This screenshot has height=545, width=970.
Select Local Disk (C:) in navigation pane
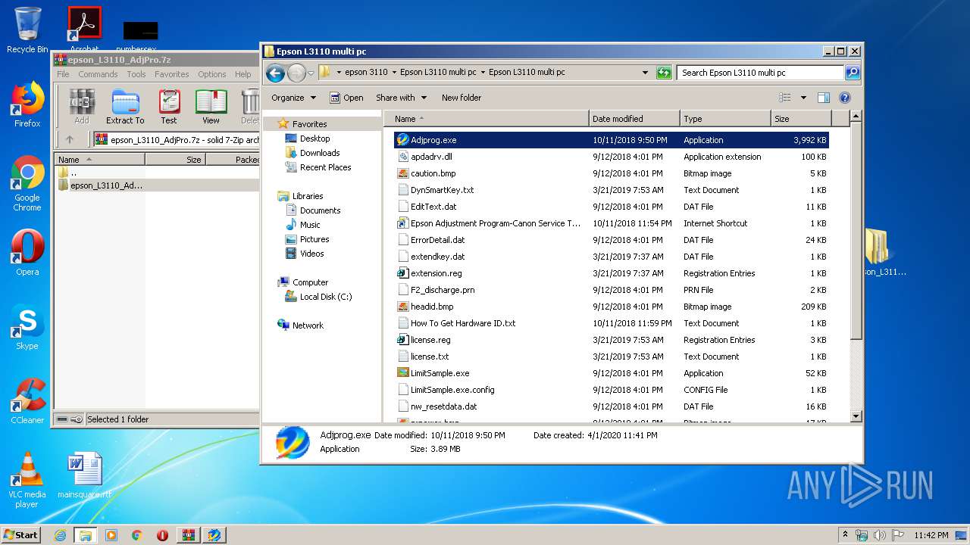(326, 297)
